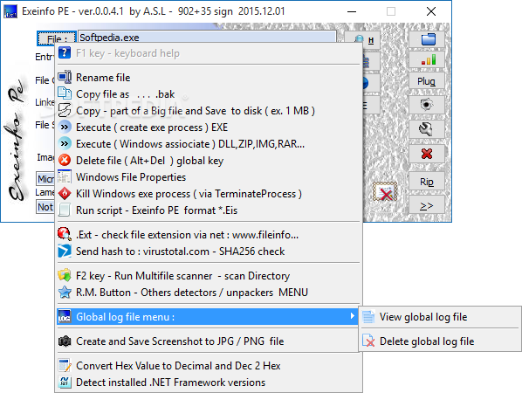Click the Run script document icon
Image resolution: width=522 pixels, height=393 pixels.
click(65, 210)
